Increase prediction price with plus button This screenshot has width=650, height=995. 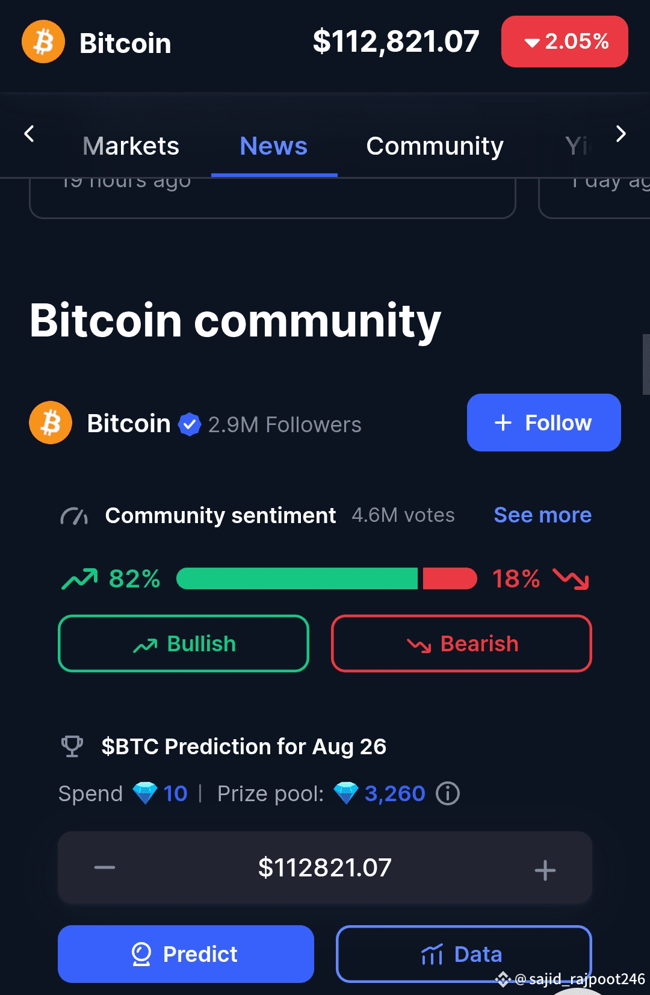point(545,870)
